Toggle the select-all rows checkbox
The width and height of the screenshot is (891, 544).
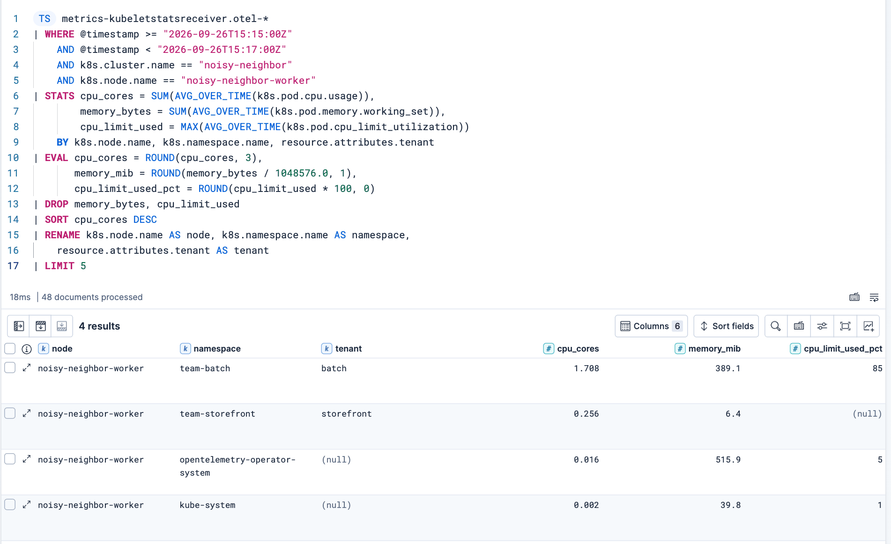pyautogui.click(x=10, y=349)
